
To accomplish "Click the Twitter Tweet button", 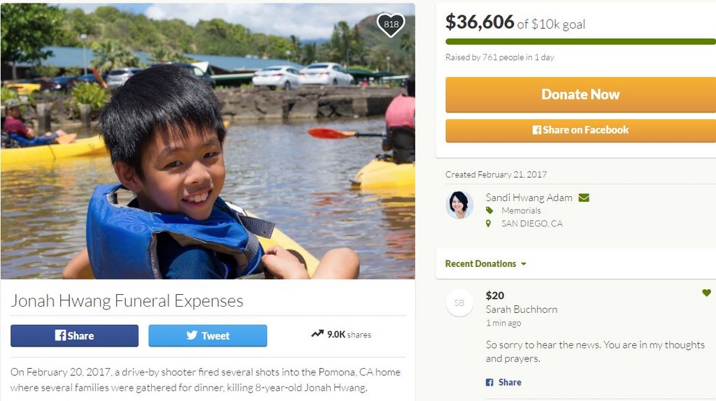I will coord(208,336).
